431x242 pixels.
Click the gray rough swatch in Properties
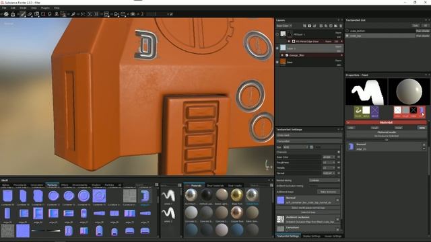click(x=405, y=110)
